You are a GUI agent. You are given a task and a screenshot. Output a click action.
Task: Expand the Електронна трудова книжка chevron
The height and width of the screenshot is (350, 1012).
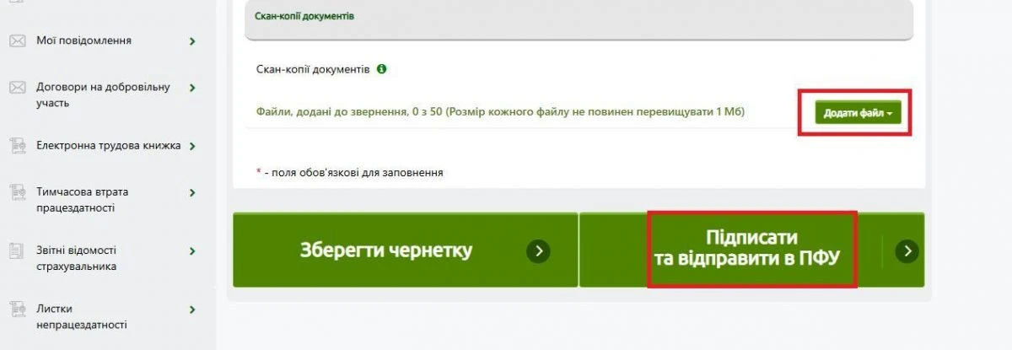(x=193, y=146)
